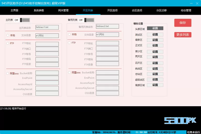The image size is (201, 134).
Task: Edit 主列表名称 field liebiao1.txt
Action: pyautogui.click(x=47, y=27)
